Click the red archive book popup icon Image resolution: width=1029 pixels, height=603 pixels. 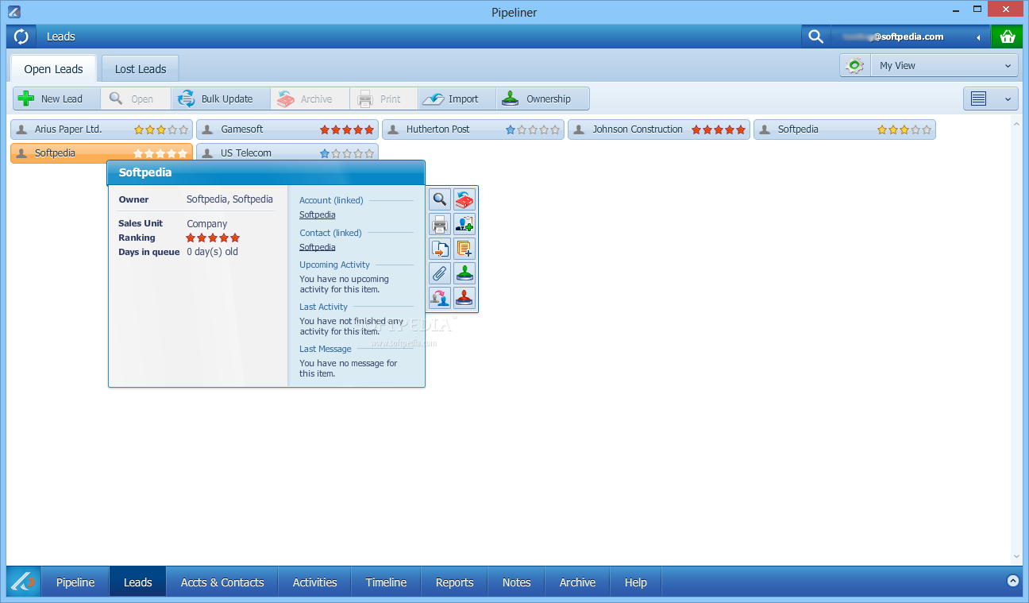[464, 199]
